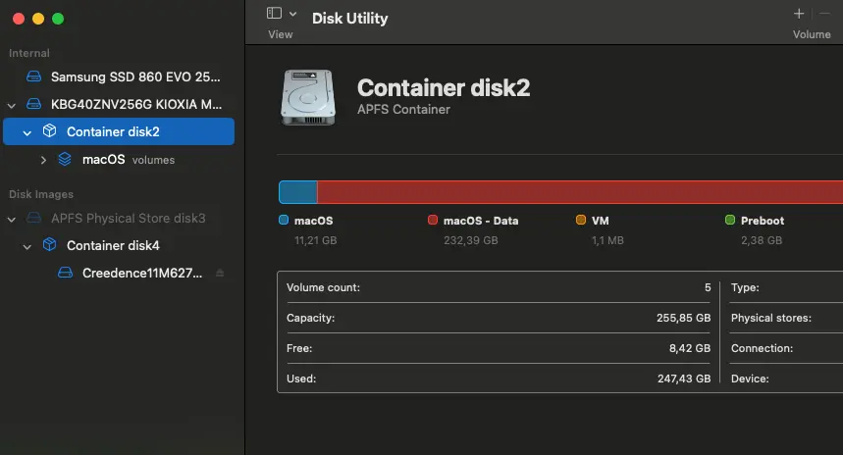Image resolution: width=843 pixels, height=455 pixels.
Task: Click the blue macOS legend swatch
Action: coord(284,220)
